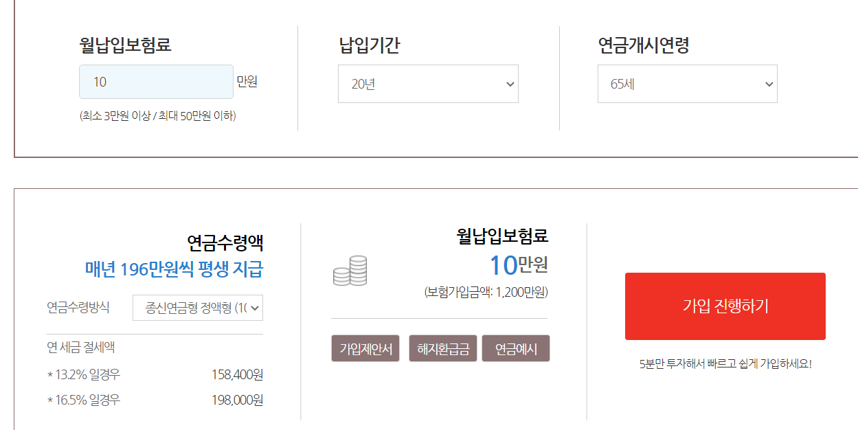Click the 연금수령액 heading

pos(225,242)
